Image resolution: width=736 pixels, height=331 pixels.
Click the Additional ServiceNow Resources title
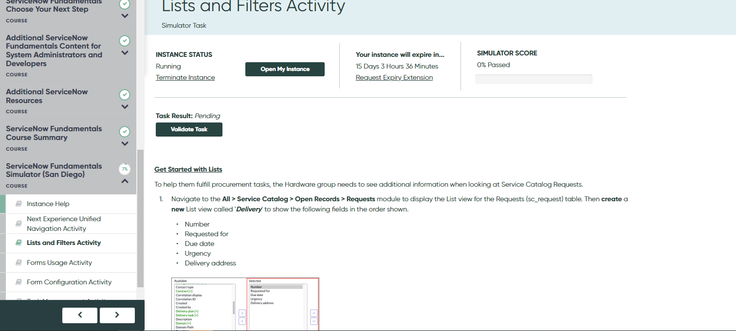pos(47,96)
